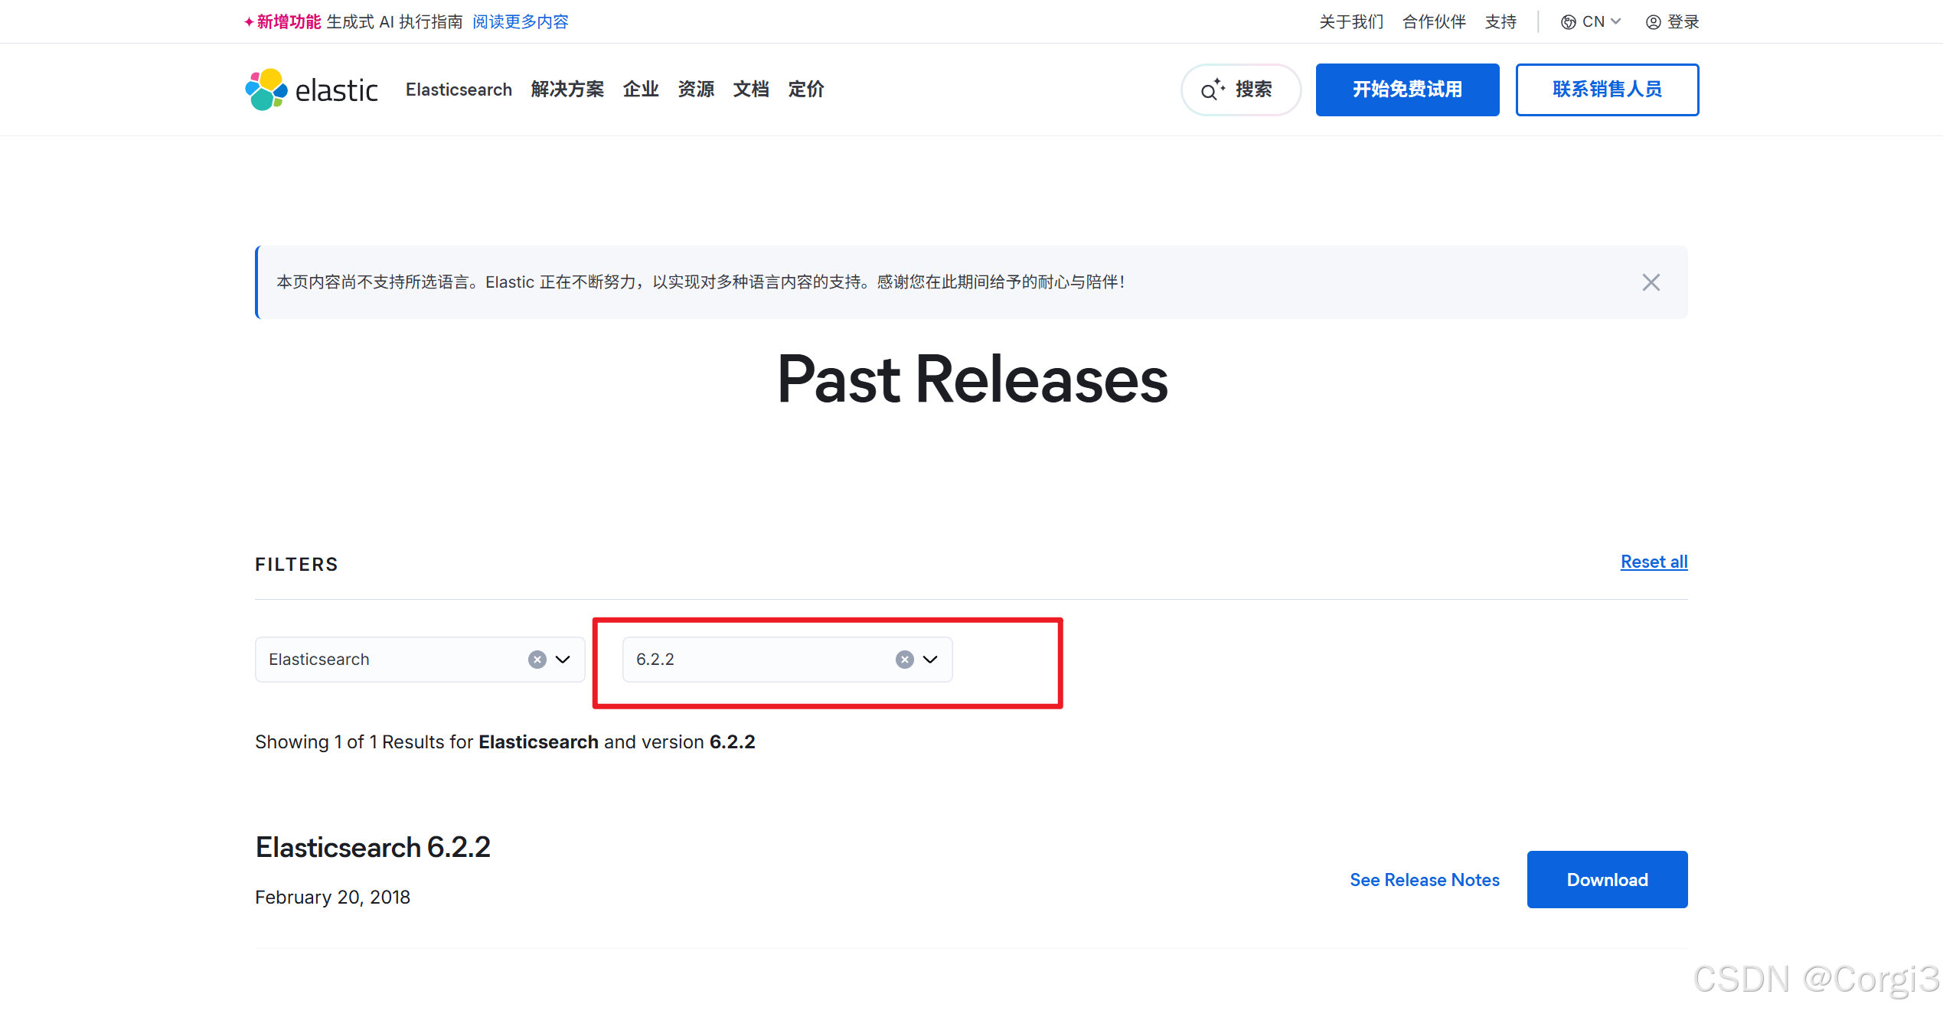Clear the Elasticsearch product filter
Screen dimensions: 1943x1010
pyautogui.click(x=537, y=660)
